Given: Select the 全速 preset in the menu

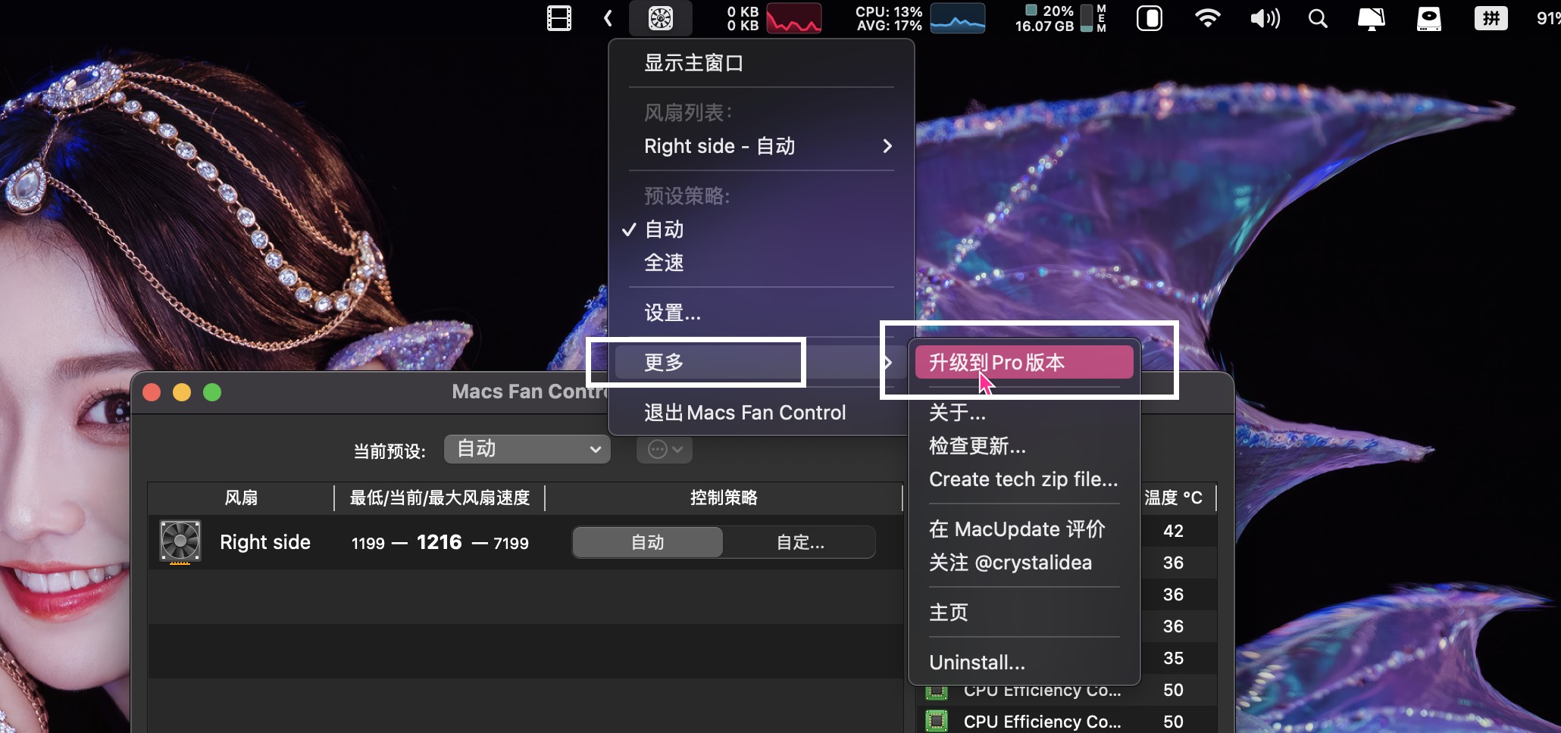Looking at the screenshot, I should (x=663, y=262).
